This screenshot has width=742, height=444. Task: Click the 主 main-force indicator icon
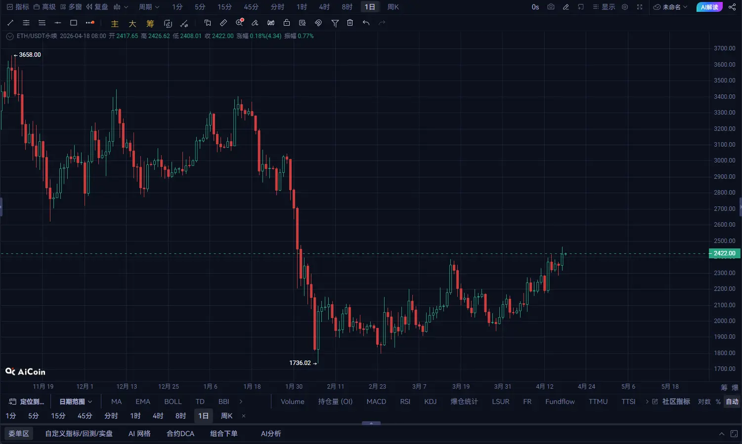[x=115, y=23]
